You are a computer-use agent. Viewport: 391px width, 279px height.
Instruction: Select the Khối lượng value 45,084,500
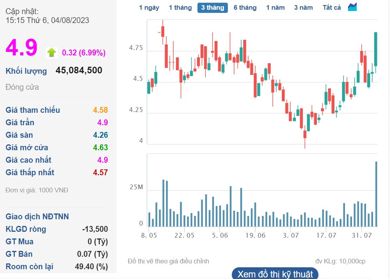click(79, 70)
